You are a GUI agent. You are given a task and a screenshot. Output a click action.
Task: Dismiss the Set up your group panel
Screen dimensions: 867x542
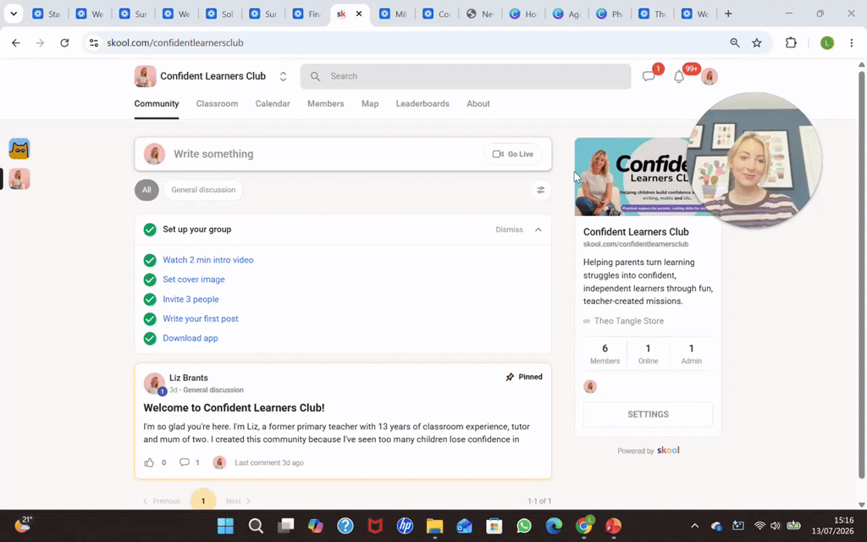(509, 230)
